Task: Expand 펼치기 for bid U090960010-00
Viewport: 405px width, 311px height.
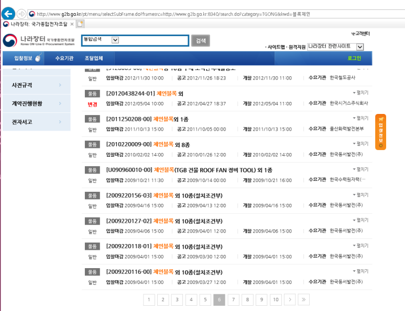Action: coord(360,169)
